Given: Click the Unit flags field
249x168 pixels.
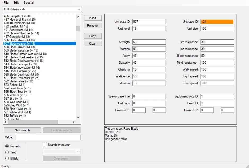Looking at the screenshot, I should click(x=149, y=103).
